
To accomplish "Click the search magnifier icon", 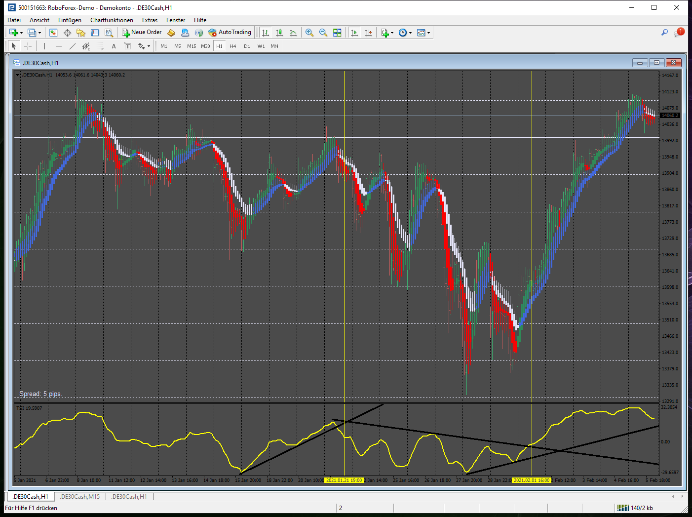I will [664, 33].
